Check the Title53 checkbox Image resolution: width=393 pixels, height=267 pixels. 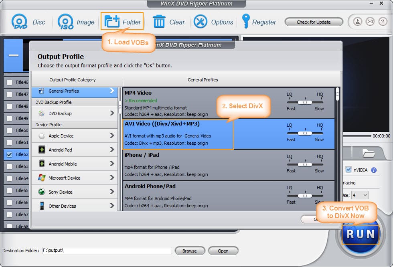[x=9, y=166]
